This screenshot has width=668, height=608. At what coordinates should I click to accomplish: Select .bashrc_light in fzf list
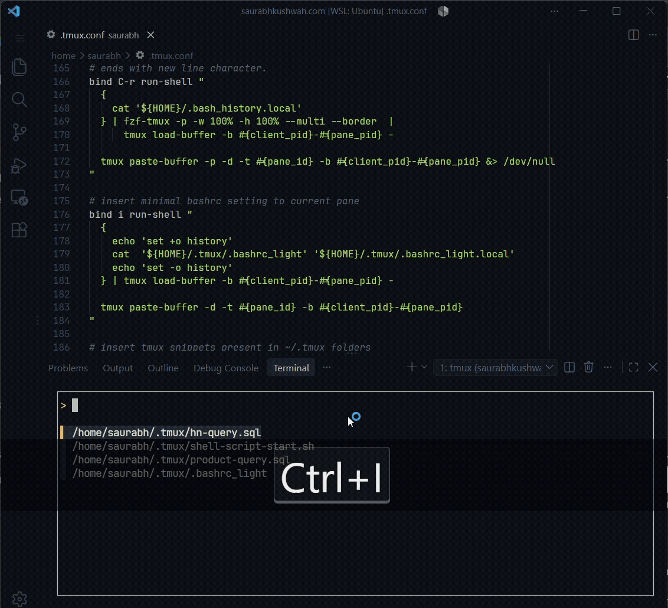pyautogui.click(x=169, y=473)
